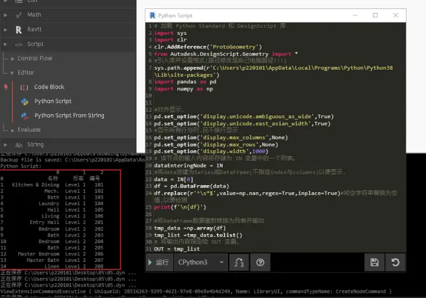
Task: Expand the Math library category
Action: pyautogui.click(x=5, y=15)
